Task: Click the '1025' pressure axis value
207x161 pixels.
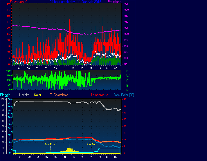Action: 126,4
